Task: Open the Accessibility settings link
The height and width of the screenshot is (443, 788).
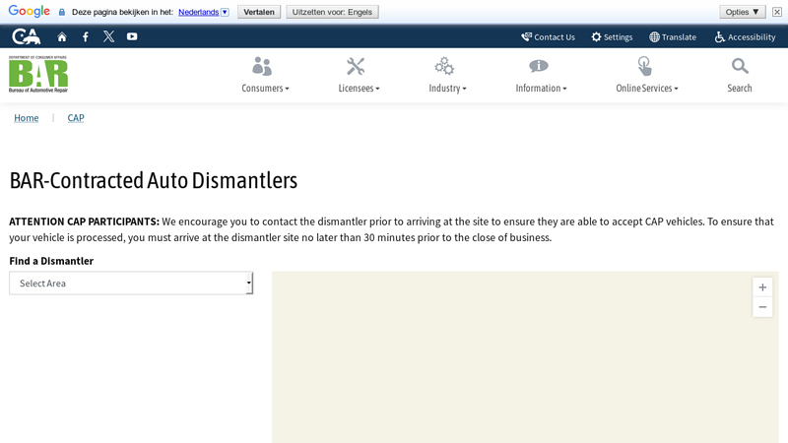Action: coord(745,36)
